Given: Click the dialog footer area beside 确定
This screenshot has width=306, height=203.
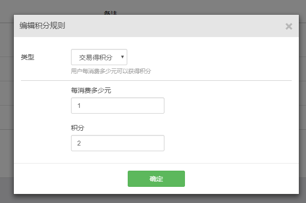Looking at the screenshot, I should tap(238, 178).
